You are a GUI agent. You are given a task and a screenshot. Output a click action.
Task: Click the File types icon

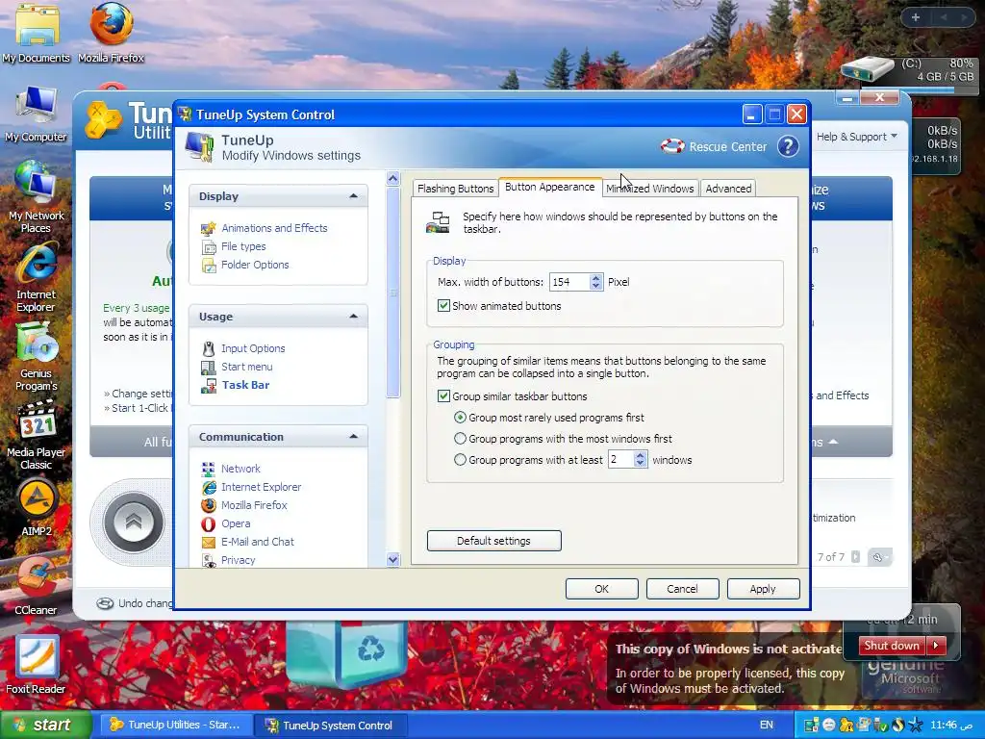pyautogui.click(x=209, y=247)
